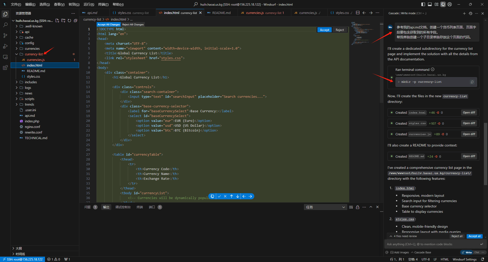
Task: Click Accept all in Cascade review bar
Action: pyautogui.click(x=475, y=236)
